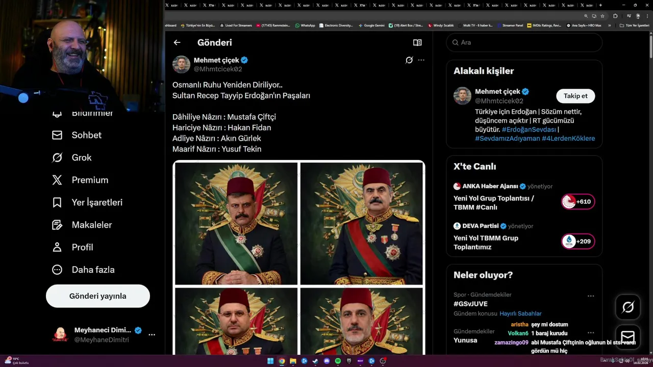The height and width of the screenshot is (367, 653).
Task: Open File Explorer from the taskbar
Action: coord(293,361)
